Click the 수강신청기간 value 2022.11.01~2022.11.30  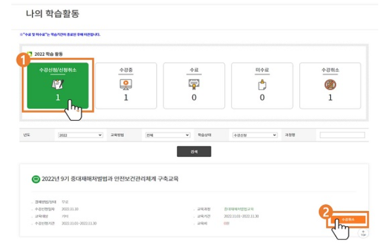pos(79,223)
